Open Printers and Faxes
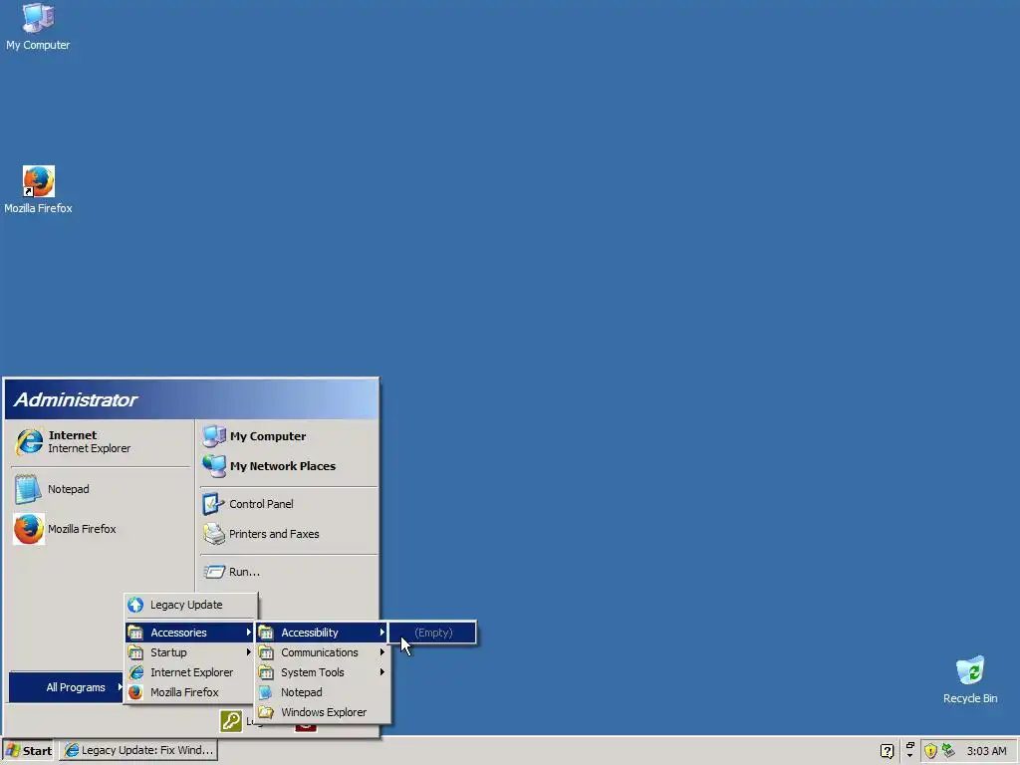The height and width of the screenshot is (765, 1020). click(288, 534)
